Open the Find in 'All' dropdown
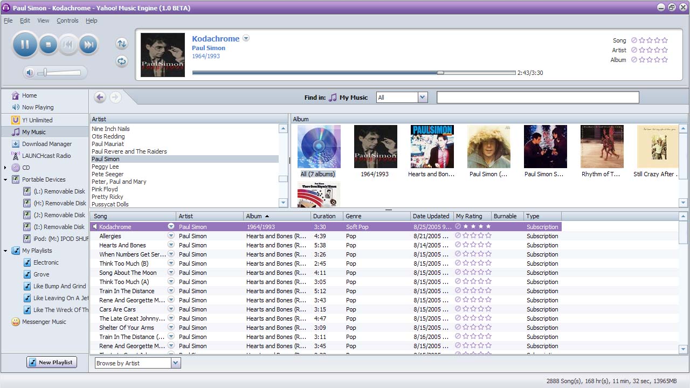This screenshot has height=388, width=690. point(422,98)
